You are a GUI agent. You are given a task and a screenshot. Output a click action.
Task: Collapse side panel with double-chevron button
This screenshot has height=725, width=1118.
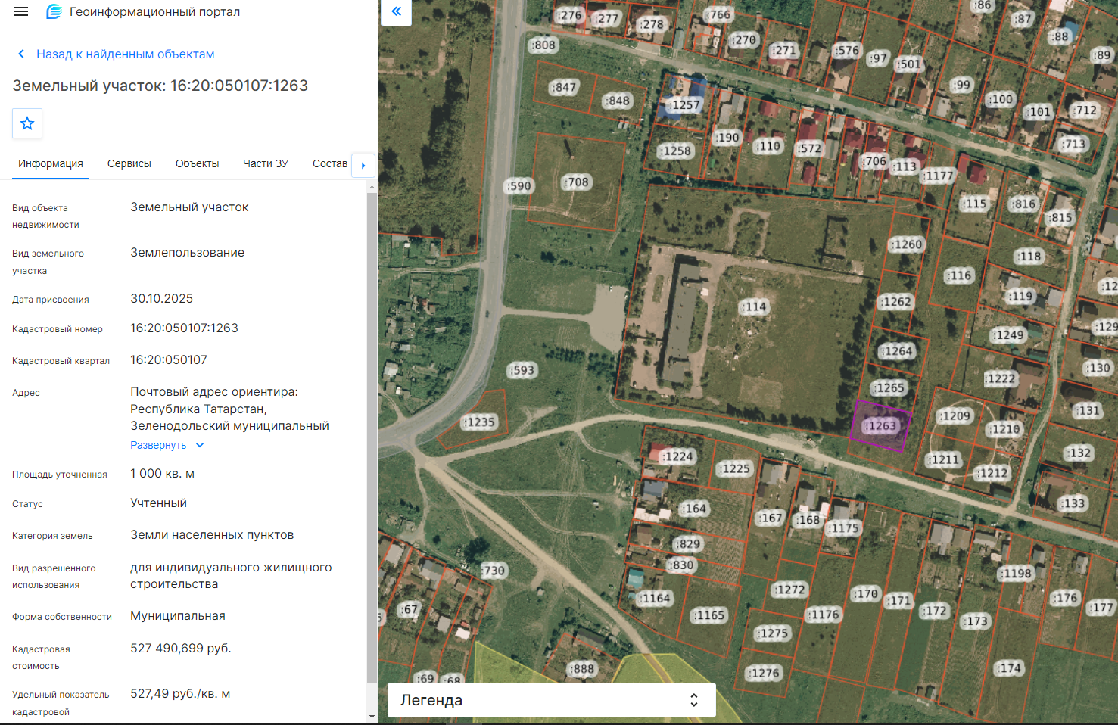point(397,12)
